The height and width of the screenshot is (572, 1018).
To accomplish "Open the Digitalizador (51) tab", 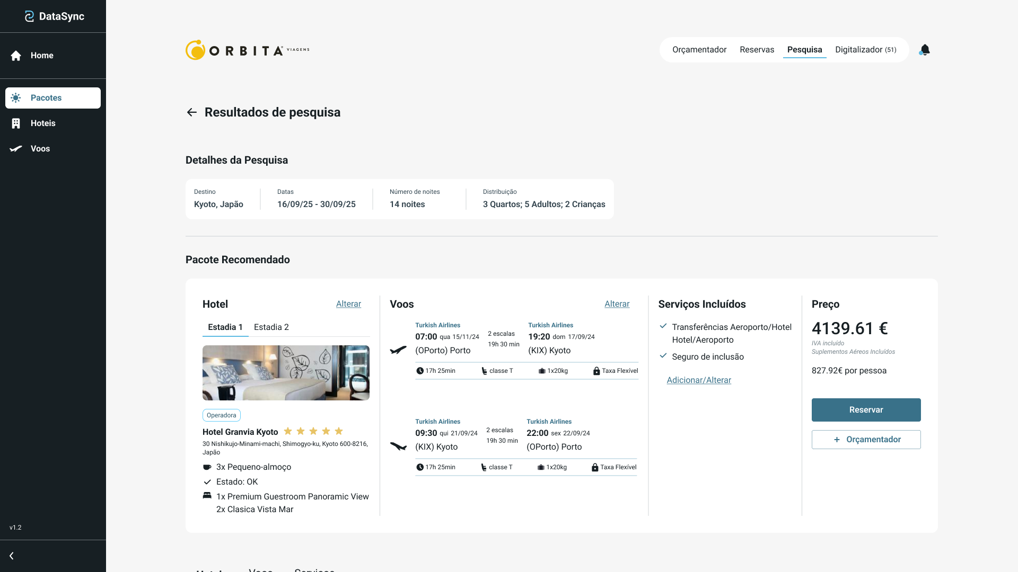I will [x=865, y=50].
